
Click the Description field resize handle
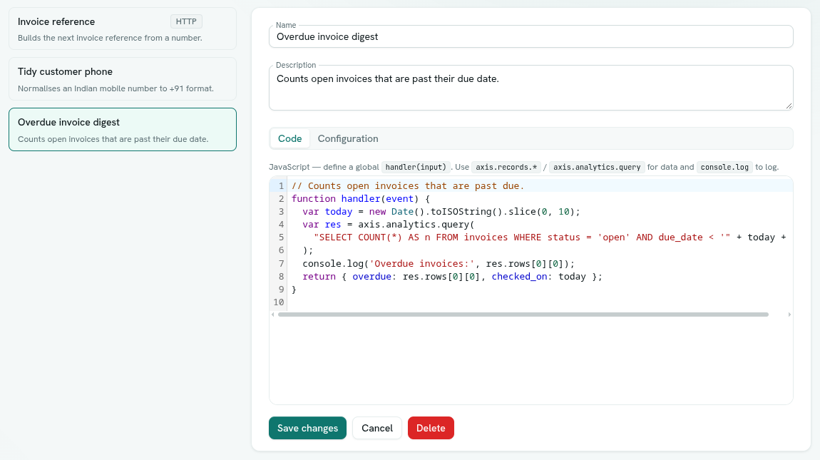pos(789,106)
